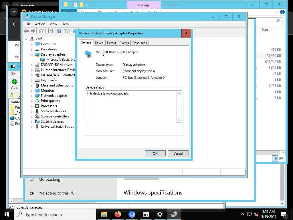Select Print queues category

coord(50,101)
